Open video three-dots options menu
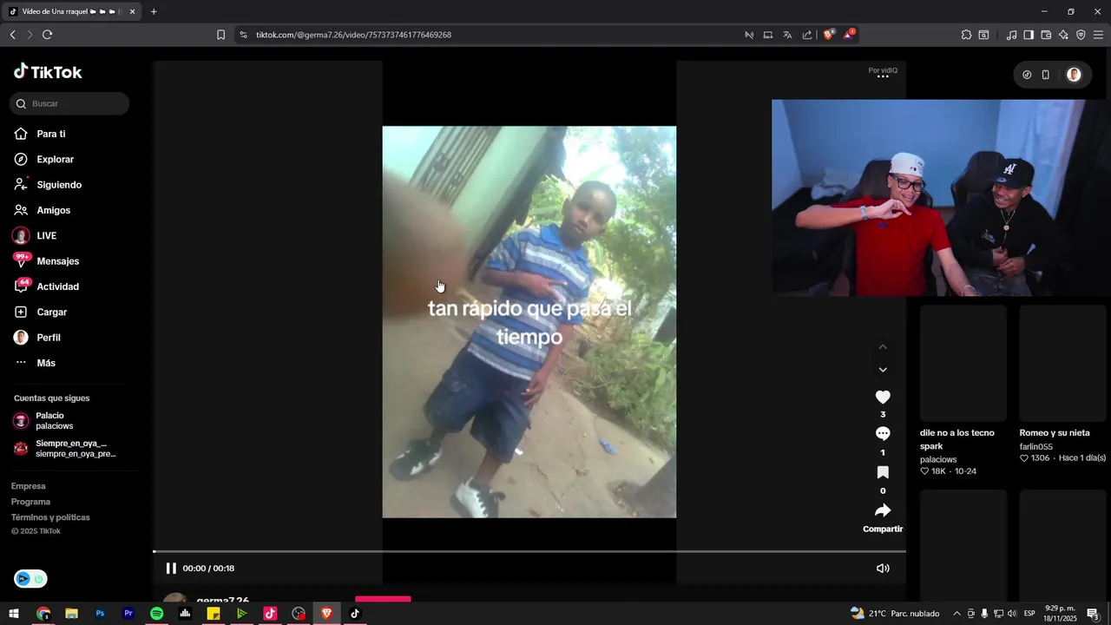This screenshot has width=1111, height=625. pos(883,76)
